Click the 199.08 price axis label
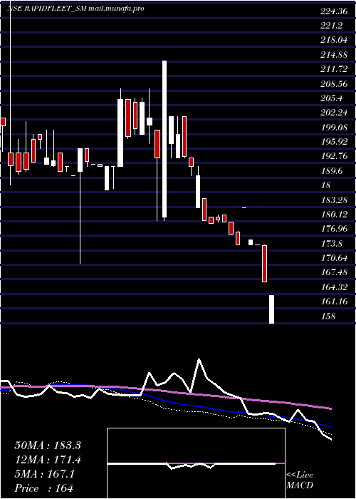 point(334,128)
